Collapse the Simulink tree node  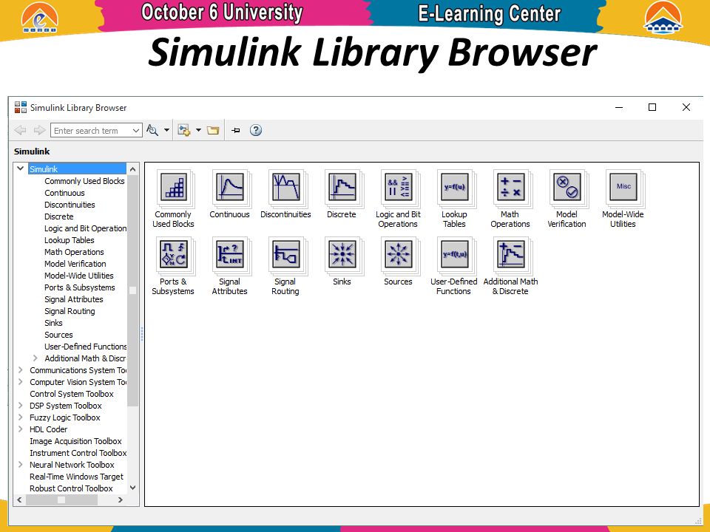[21, 168]
